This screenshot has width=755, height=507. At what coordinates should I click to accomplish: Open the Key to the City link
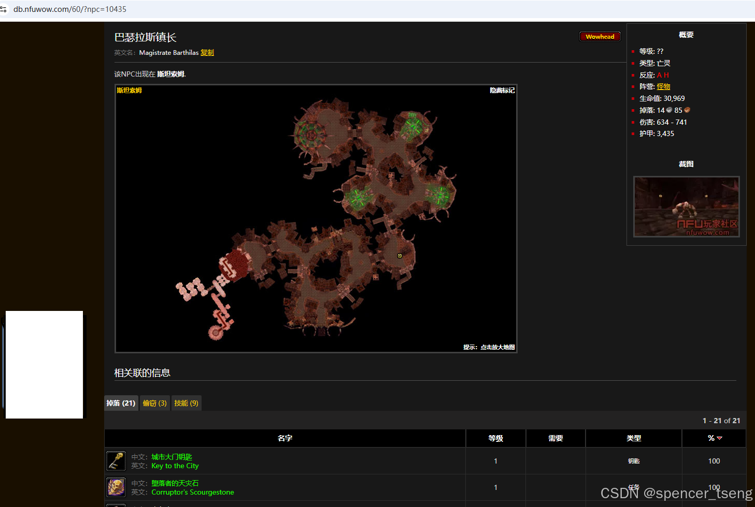click(175, 466)
